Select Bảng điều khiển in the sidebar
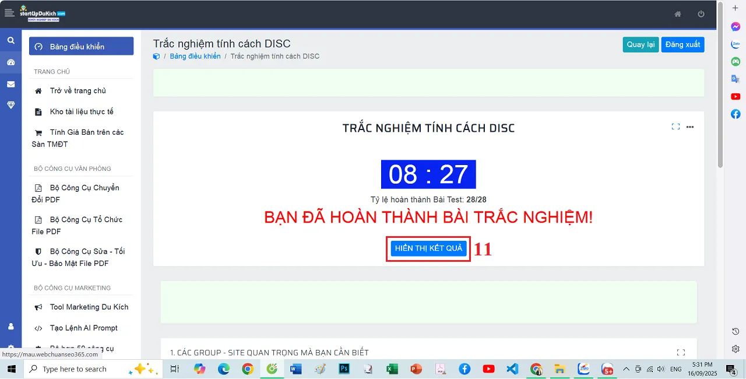 point(81,47)
